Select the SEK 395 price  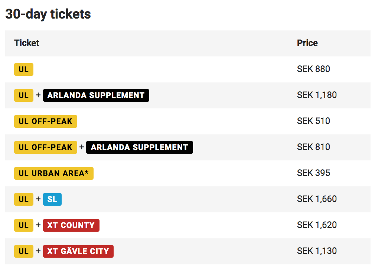(x=313, y=173)
